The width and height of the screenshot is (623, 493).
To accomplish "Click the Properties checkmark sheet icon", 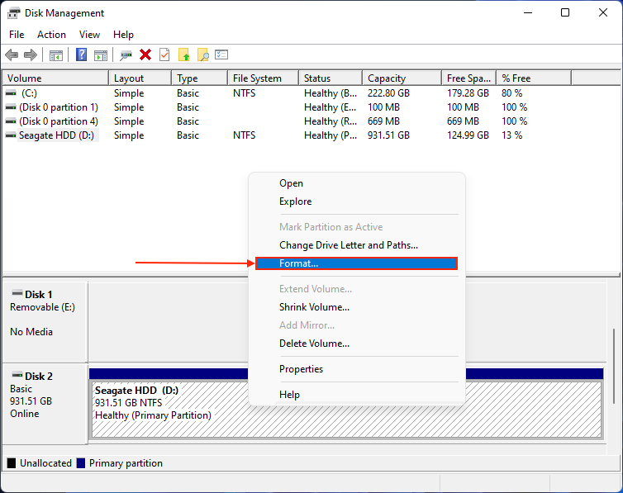I will point(164,55).
